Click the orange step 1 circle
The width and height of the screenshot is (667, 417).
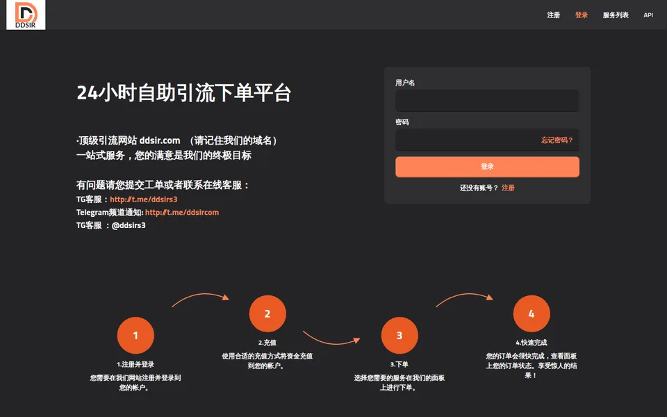point(135,335)
